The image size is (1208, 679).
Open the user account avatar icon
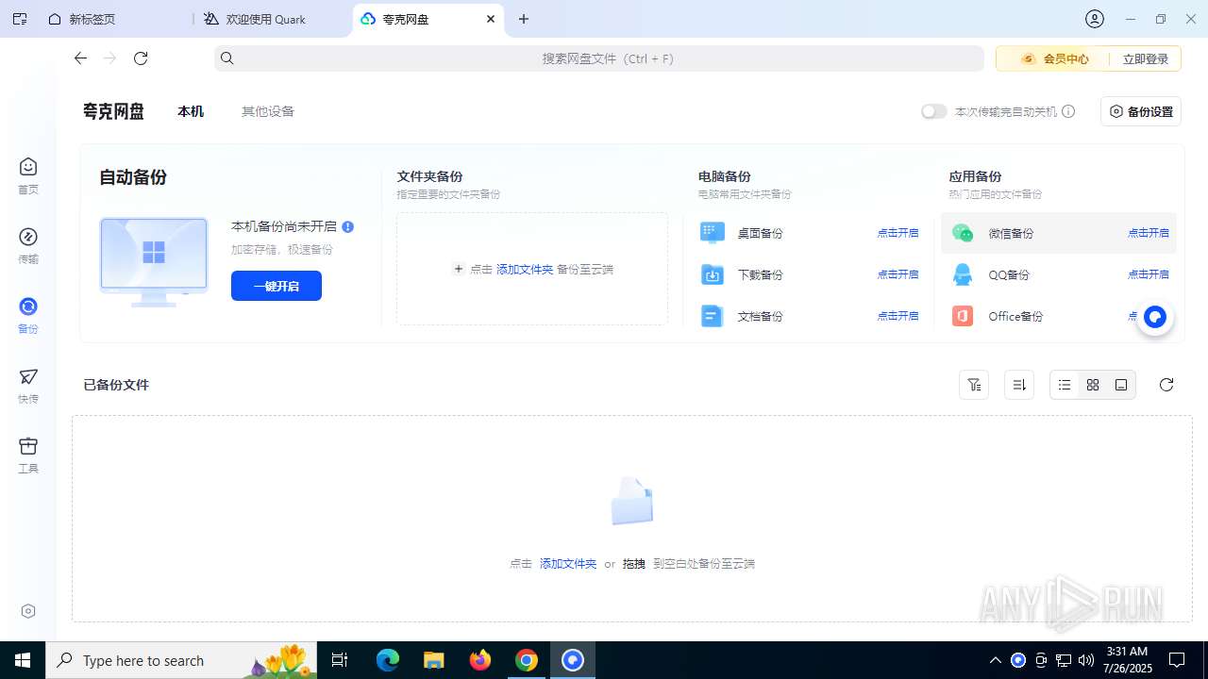tap(1095, 19)
